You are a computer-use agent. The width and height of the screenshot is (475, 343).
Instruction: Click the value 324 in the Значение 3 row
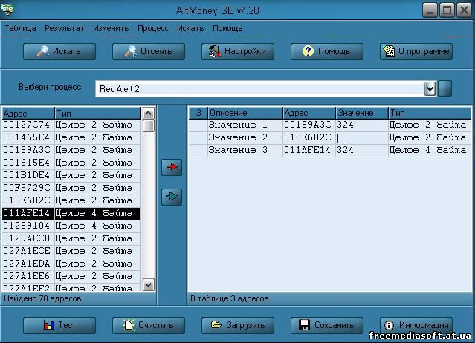pos(362,150)
